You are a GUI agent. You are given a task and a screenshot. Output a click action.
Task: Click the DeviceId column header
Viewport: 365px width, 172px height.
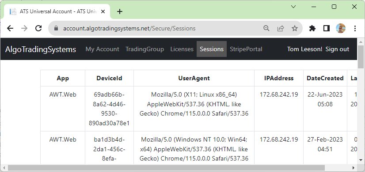pos(110,78)
